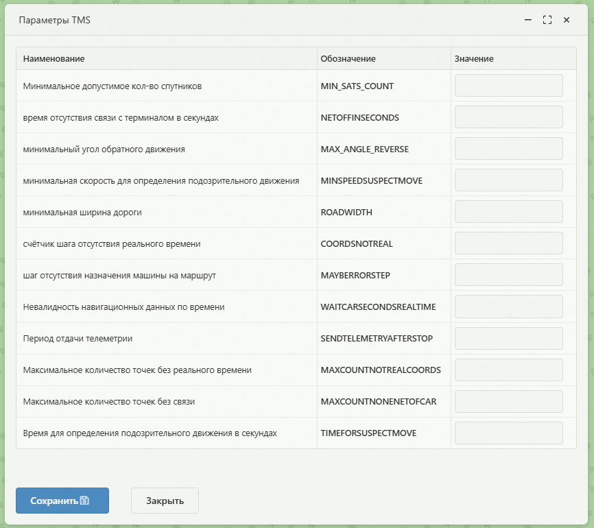The width and height of the screenshot is (594, 528).
Task: Select the MAYBERRORSTEP value input
Action: (508, 275)
